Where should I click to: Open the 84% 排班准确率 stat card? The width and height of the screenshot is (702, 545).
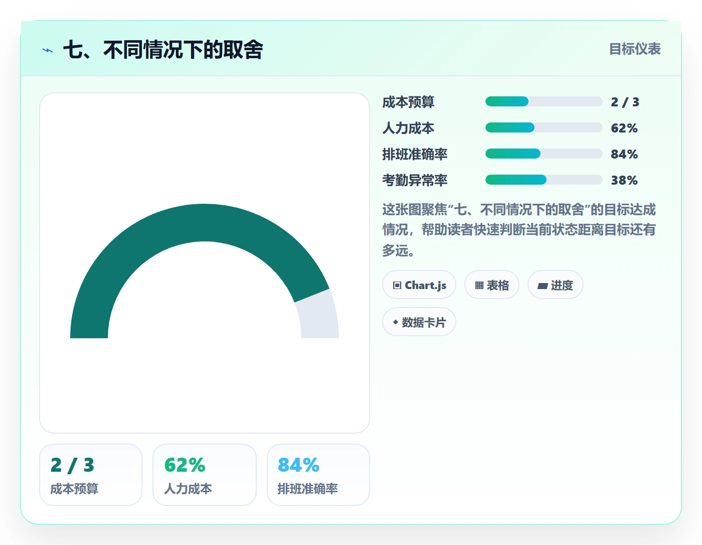click(x=318, y=475)
